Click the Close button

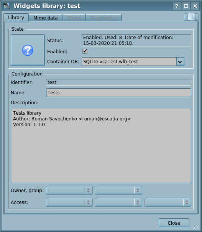[174, 223]
